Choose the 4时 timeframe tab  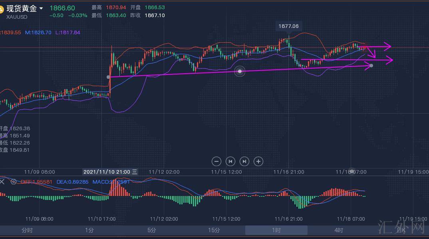tap(339, 230)
